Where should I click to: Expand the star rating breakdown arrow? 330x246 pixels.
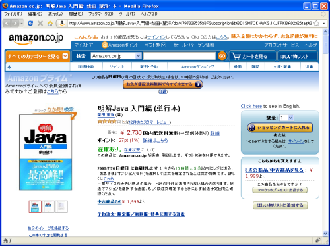[124, 122]
